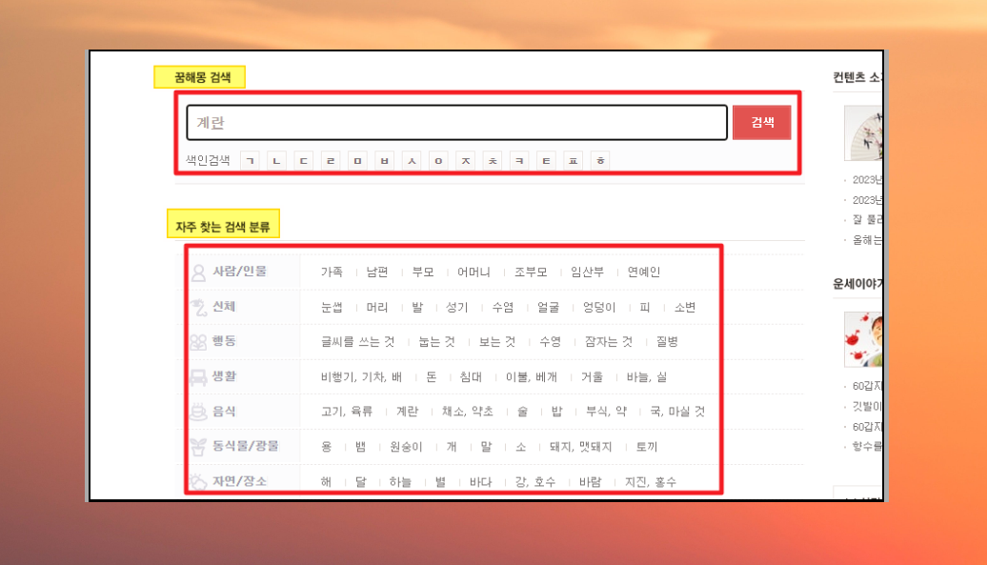Screen dimensions: 987x565
Task: Open the 돼지, 멧돼지 link
Action: 581,447
